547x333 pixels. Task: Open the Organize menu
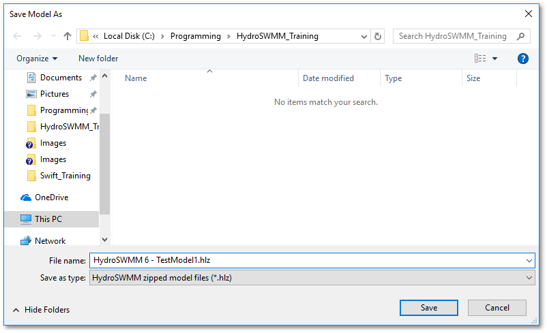point(37,59)
